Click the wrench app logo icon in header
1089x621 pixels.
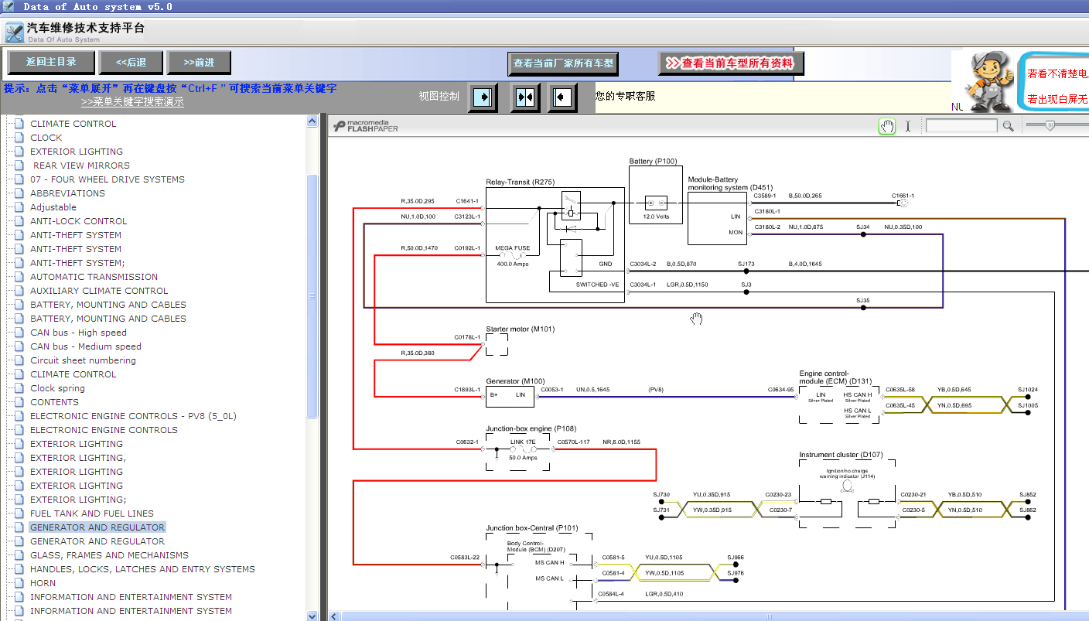(x=14, y=32)
